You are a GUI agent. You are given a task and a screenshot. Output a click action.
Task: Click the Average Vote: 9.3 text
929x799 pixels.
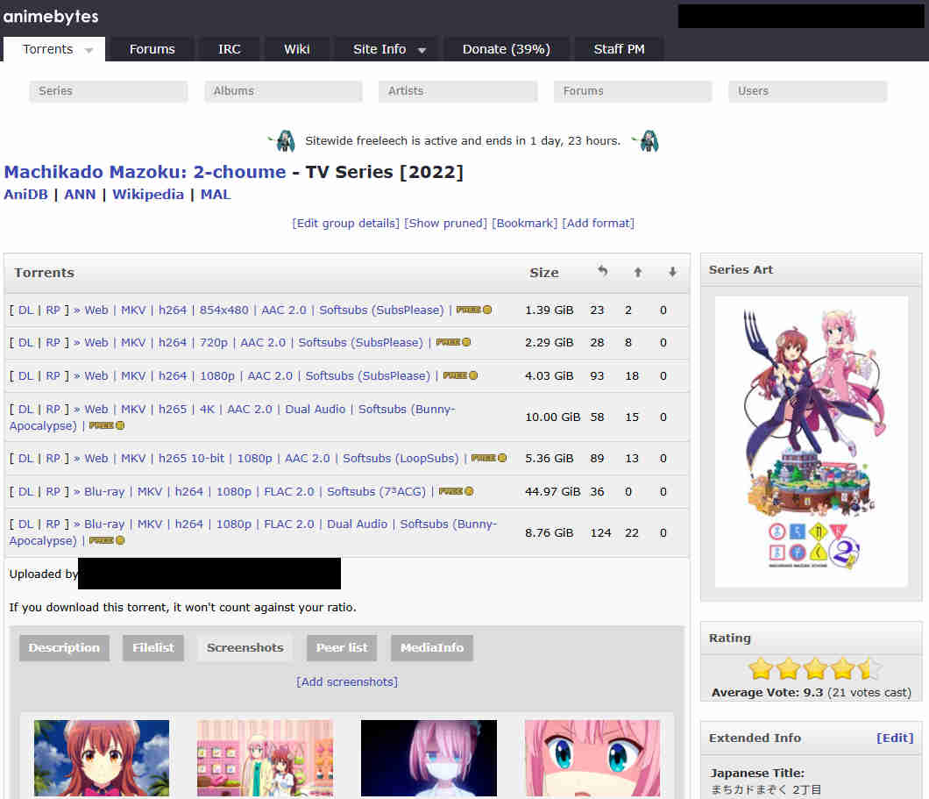[x=767, y=692]
